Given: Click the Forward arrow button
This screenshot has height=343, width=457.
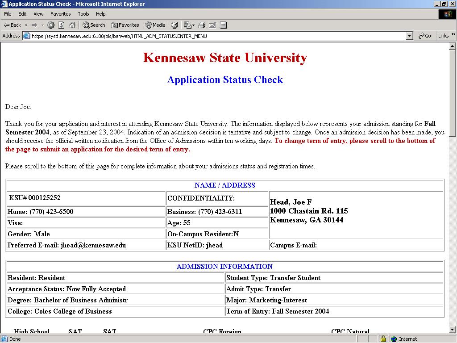Looking at the screenshot, I should pyautogui.click(x=34, y=25).
